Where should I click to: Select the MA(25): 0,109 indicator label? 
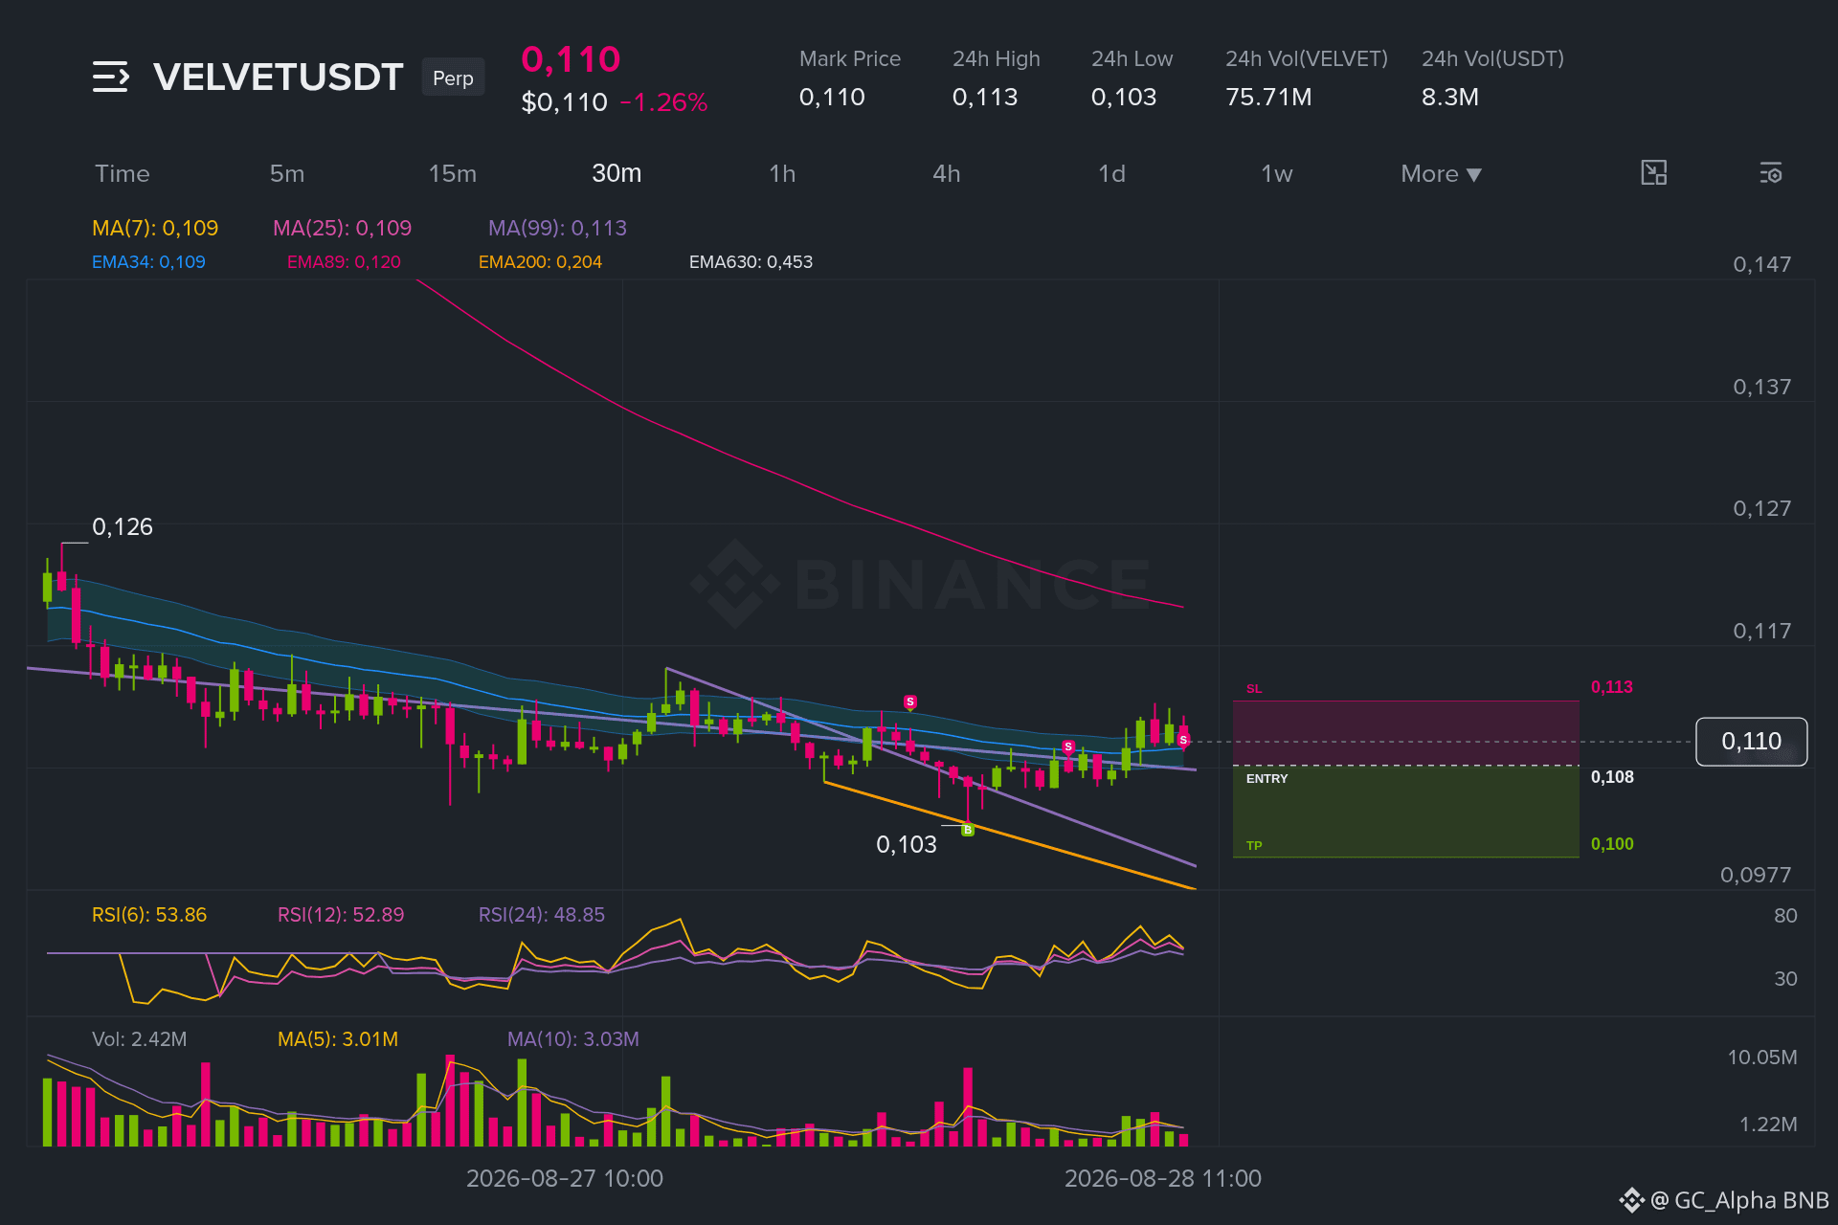[x=342, y=228]
